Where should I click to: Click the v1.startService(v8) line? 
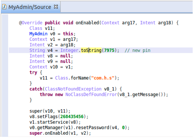(55, 122)
